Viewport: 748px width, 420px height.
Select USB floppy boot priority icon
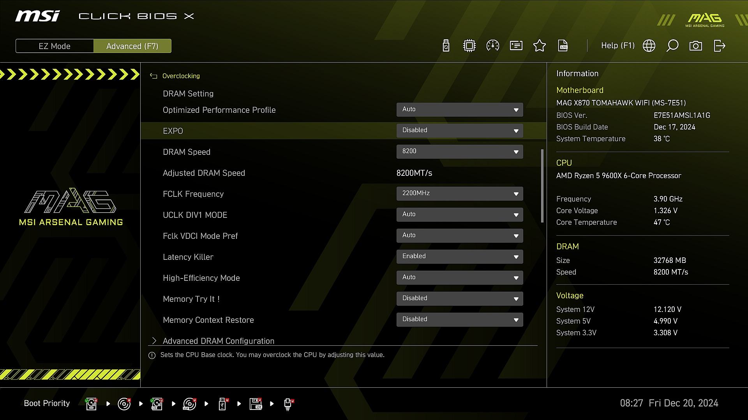pos(256,404)
